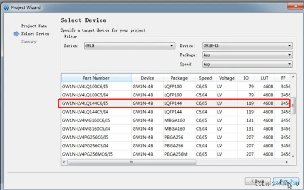Screen dimensions: 304x190
Task: Select part GW1N-LV4MG160C6/I5
Action: tap(176, 120)
